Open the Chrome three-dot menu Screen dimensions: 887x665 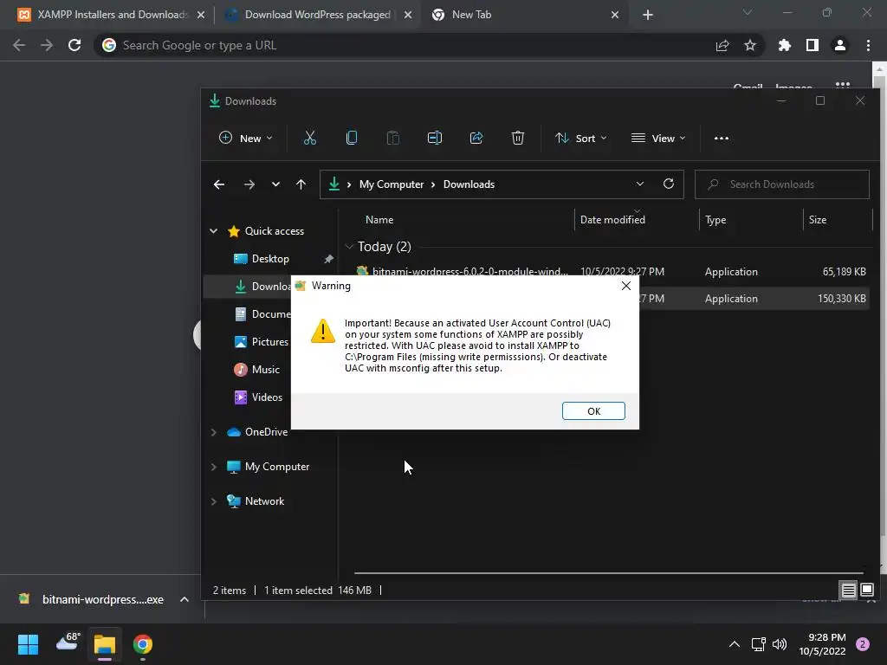868,45
